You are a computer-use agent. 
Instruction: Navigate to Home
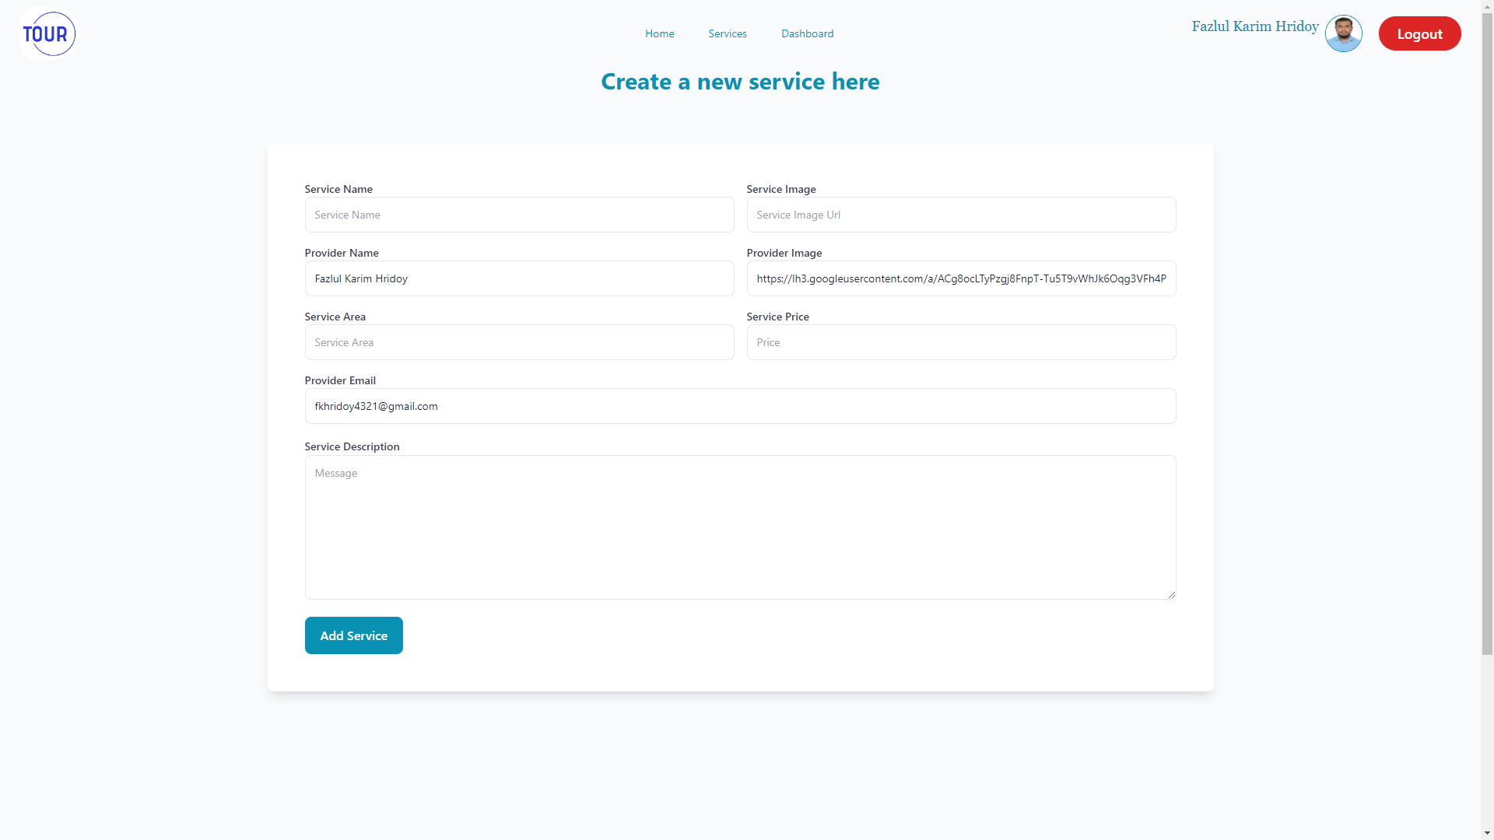(659, 33)
